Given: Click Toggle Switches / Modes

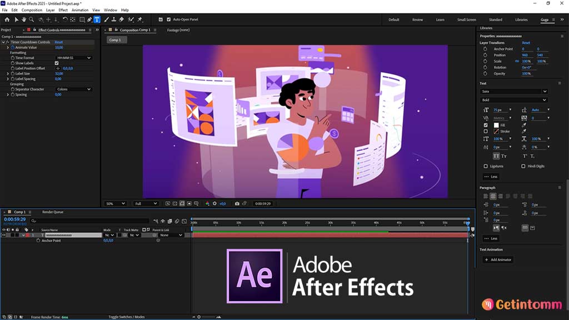Looking at the screenshot, I should 126,317.
